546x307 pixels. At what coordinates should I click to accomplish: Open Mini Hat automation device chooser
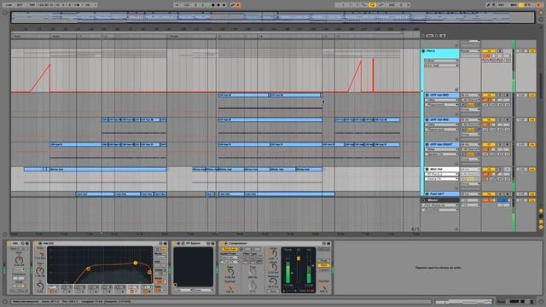441,174
